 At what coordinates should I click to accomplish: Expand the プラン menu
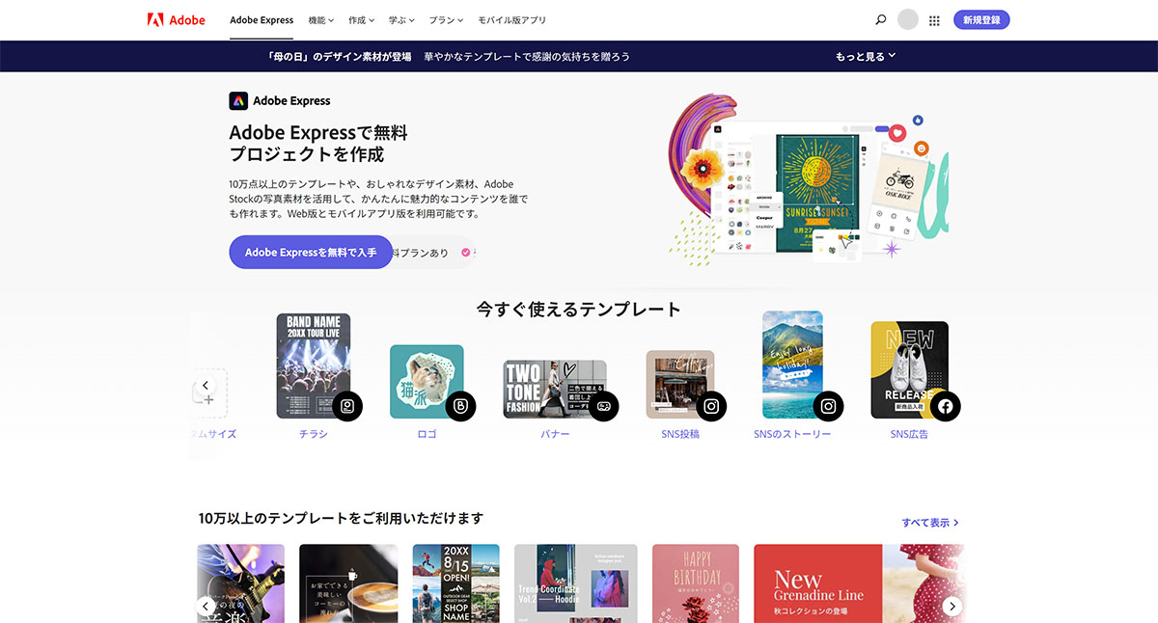pyautogui.click(x=446, y=19)
